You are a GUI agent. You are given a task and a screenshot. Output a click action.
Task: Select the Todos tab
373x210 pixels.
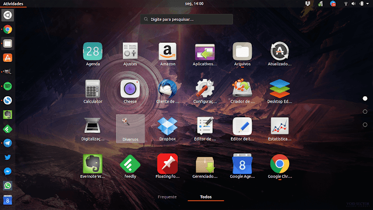(x=206, y=197)
